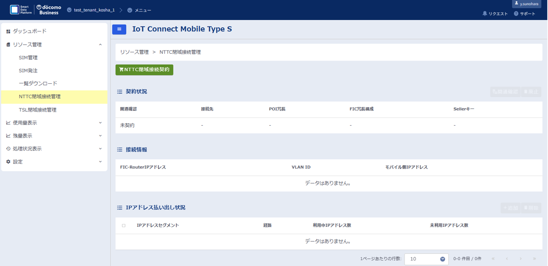Open the サポート link in the header

525,14
